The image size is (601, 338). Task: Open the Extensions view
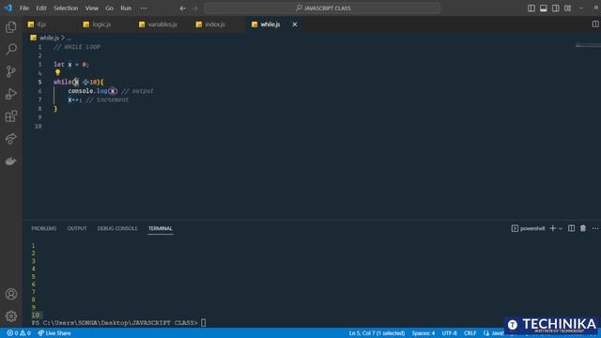[x=11, y=116]
